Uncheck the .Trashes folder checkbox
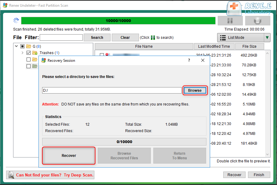Image resolution: width=277 pixels, height=185 pixels. point(28,53)
